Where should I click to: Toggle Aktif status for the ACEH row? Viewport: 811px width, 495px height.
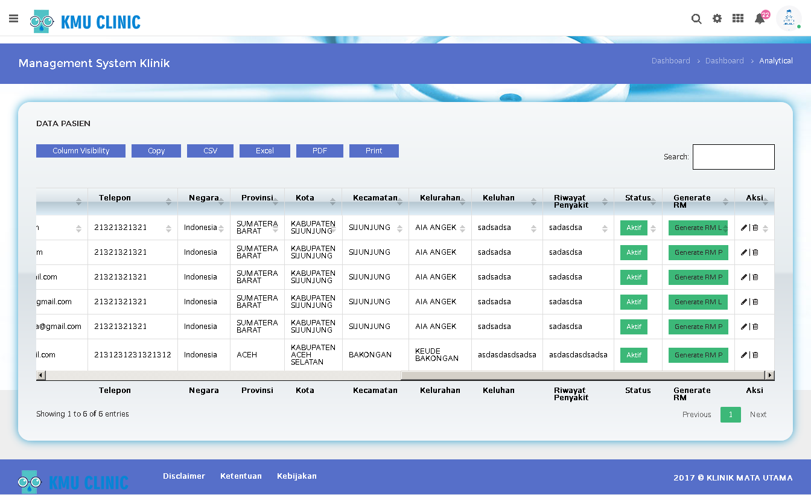click(634, 355)
